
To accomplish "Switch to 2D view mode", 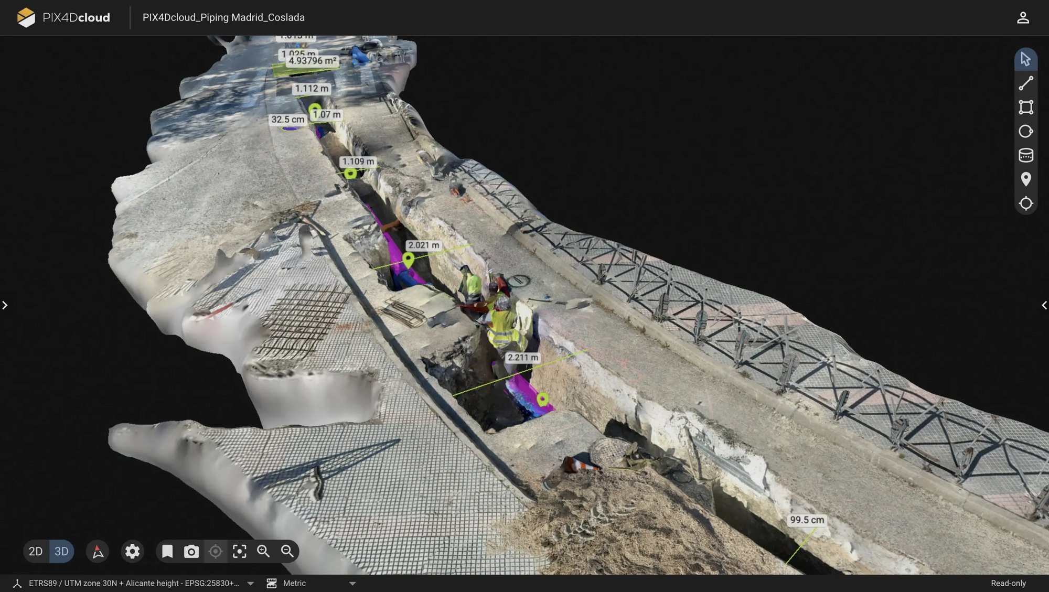I will [36, 551].
